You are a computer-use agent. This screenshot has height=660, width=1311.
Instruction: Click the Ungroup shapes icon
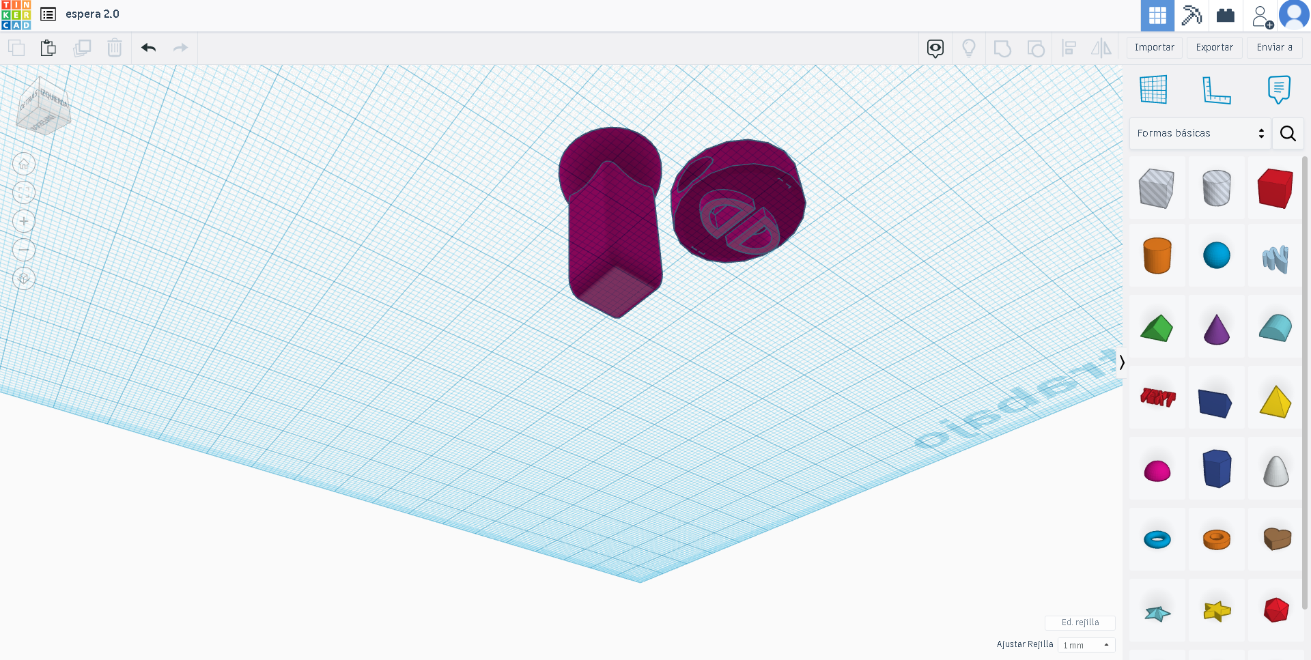1036,48
